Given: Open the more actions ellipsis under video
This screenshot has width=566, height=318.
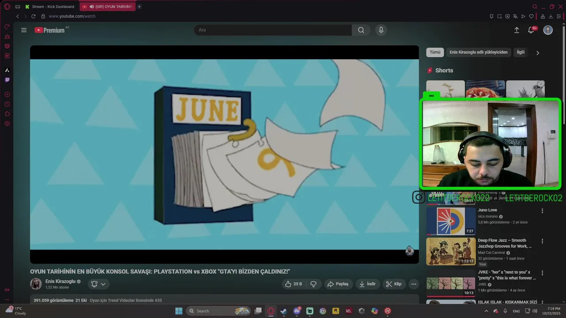Looking at the screenshot, I should (414, 284).
